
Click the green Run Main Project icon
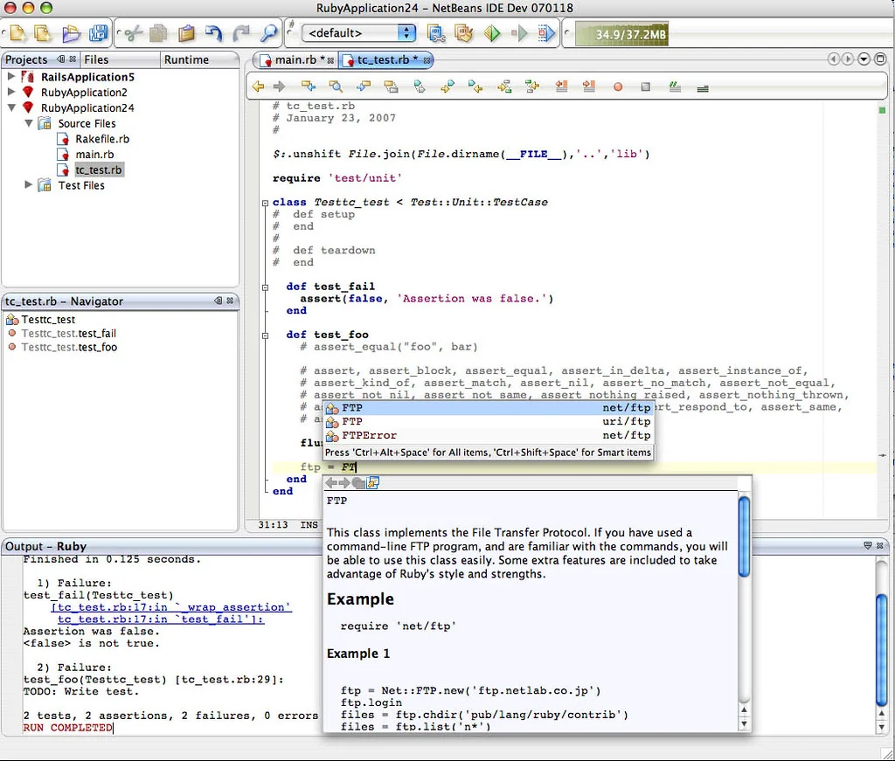point(491,34)
